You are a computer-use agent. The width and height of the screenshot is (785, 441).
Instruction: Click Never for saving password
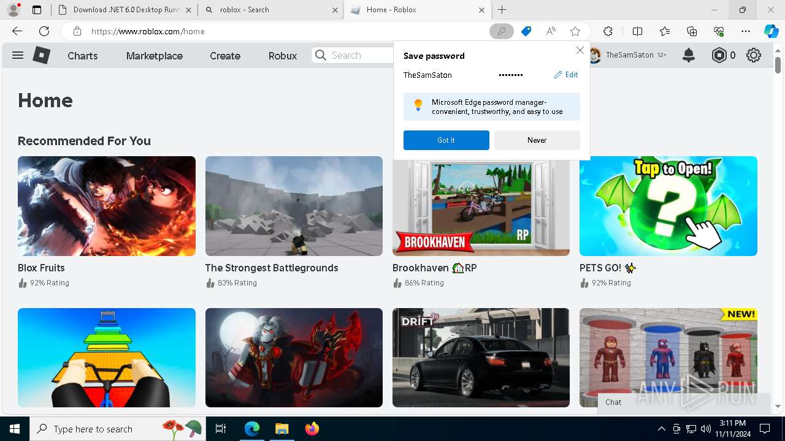coord(537,140)
